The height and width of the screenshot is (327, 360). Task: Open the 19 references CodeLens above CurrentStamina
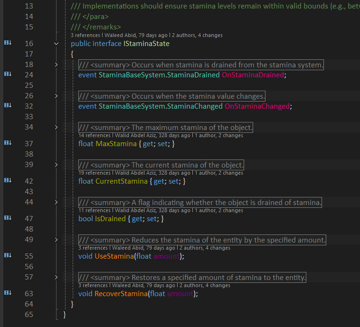point(94,173)
